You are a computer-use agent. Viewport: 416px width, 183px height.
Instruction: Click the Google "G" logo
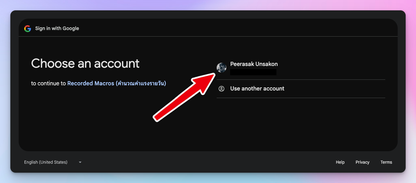point(28,29)
